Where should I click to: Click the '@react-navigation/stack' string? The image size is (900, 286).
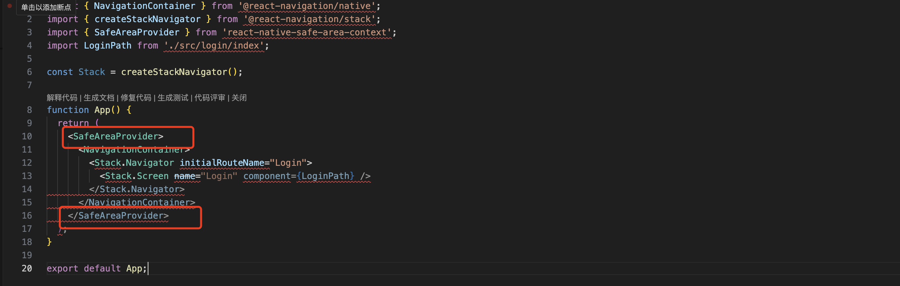coord(310,19)
